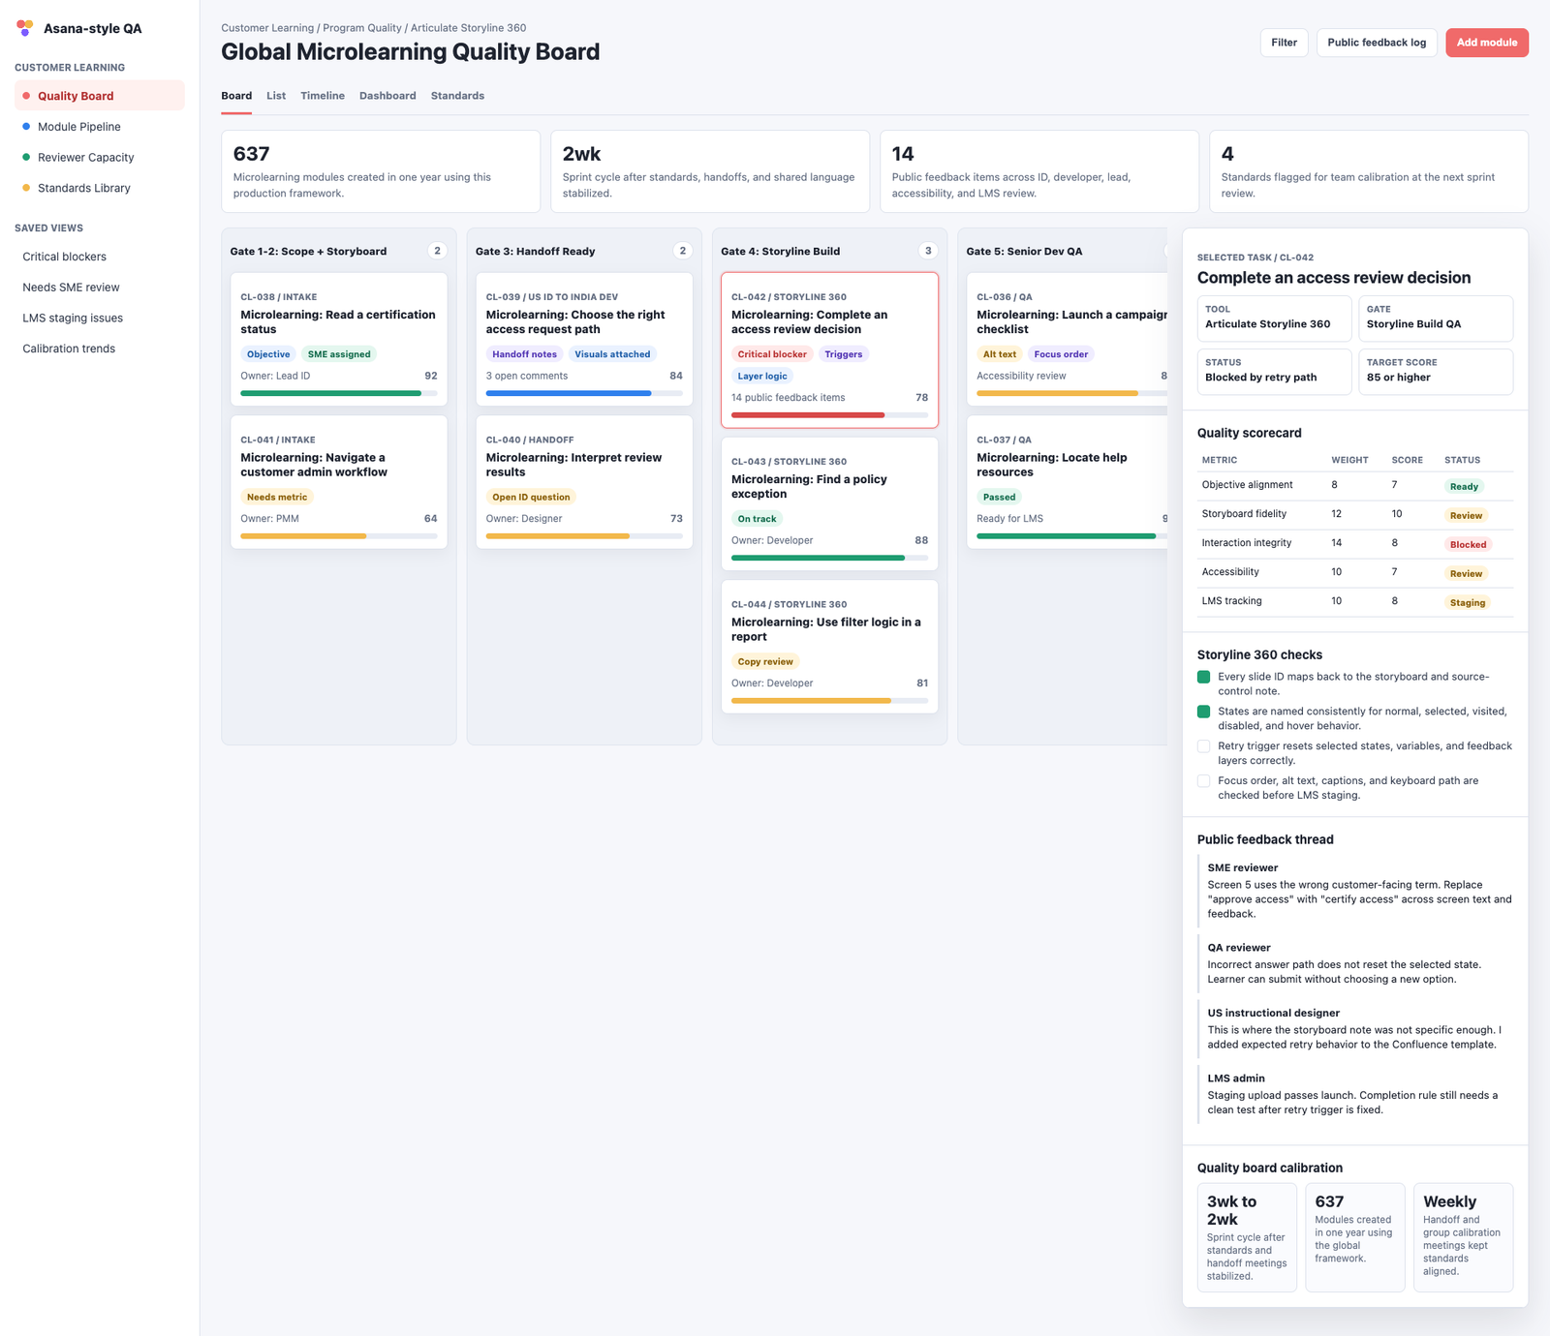The width and height of the screenshot is (1550, 1336).
Task: Click the Gate 4 Storyline Build count badge
Action: [x=928, y=251]
